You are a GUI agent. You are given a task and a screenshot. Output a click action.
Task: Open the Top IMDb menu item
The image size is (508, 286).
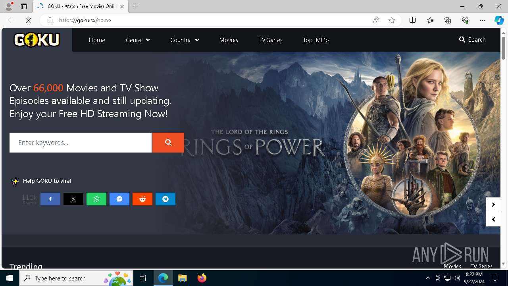(316, 40)
